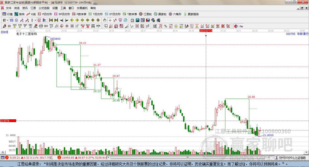Click the 34.41 price level label
The image size is (309, 167).
[x=83, y=43]
